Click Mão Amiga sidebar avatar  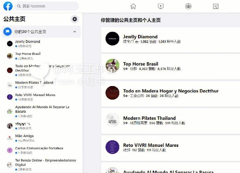click(10, 138)
